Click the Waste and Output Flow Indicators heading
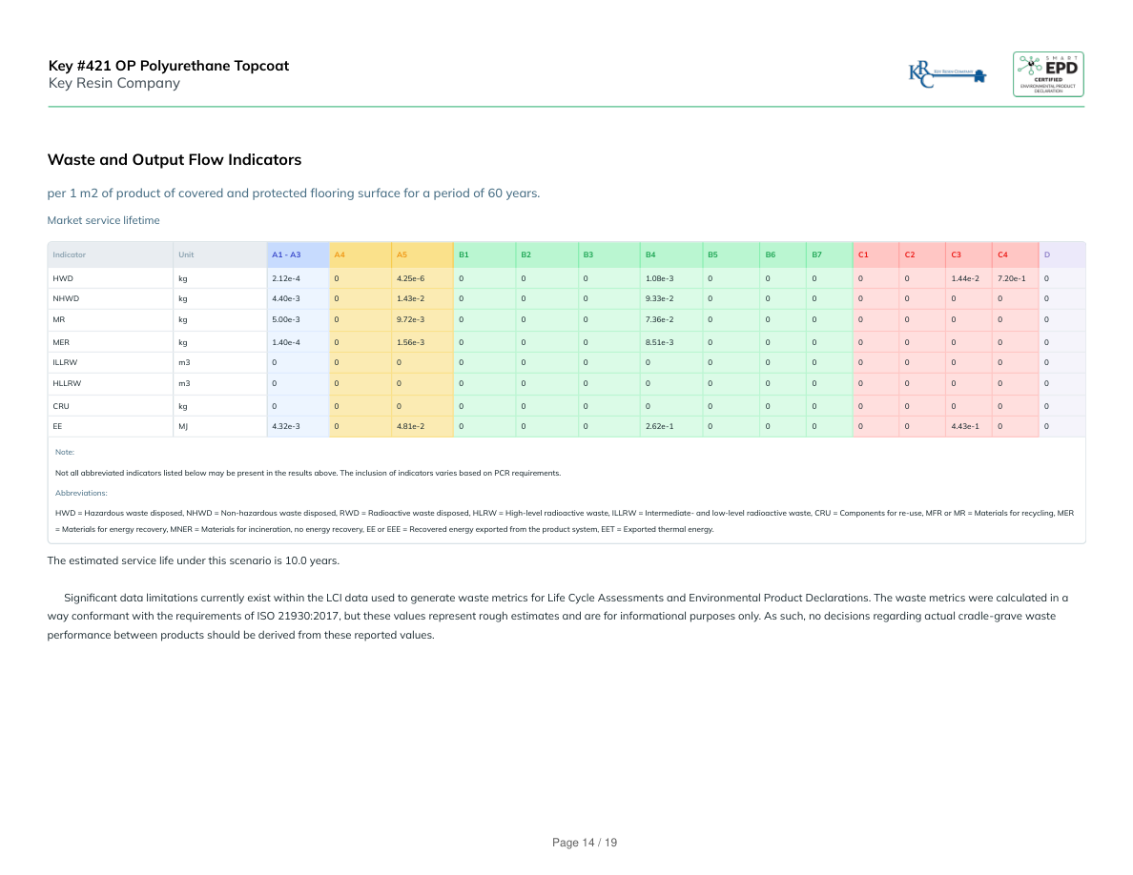Image resolution: width=1133 pixels, height=875 pixels. click(x=175, y=159)
